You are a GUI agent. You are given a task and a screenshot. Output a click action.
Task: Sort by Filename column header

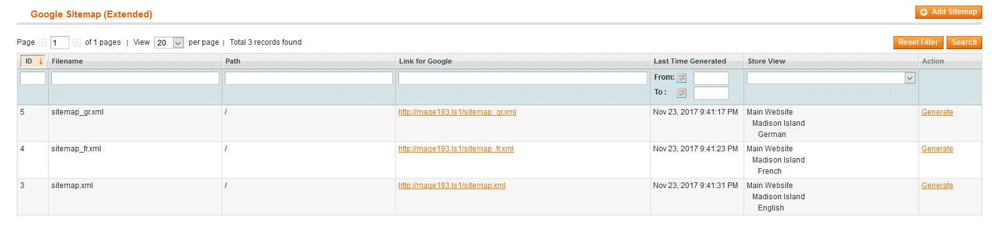[67, 61]
